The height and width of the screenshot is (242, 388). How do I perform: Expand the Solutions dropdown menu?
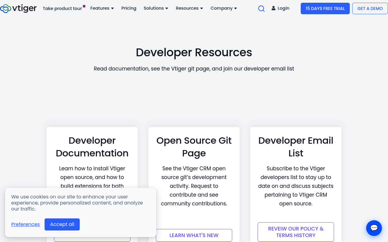[156, 8]
